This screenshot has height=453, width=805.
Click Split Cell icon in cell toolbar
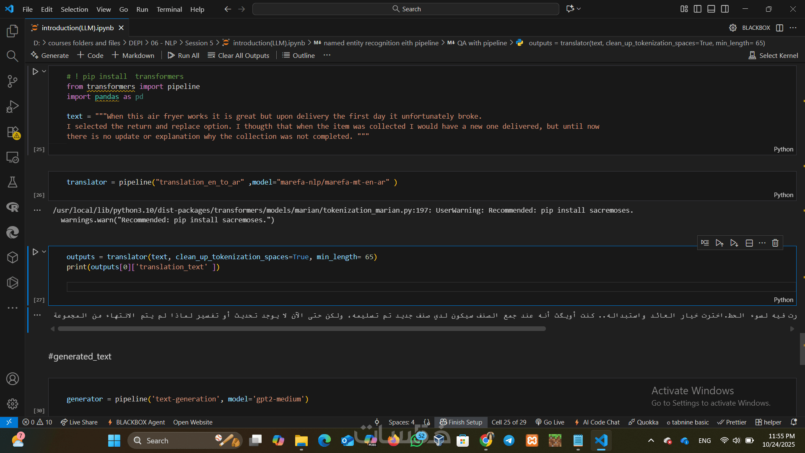pos(749,243)
